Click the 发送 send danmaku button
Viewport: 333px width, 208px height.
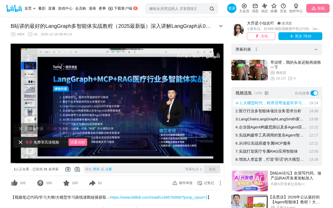click(x=212, y=169)
